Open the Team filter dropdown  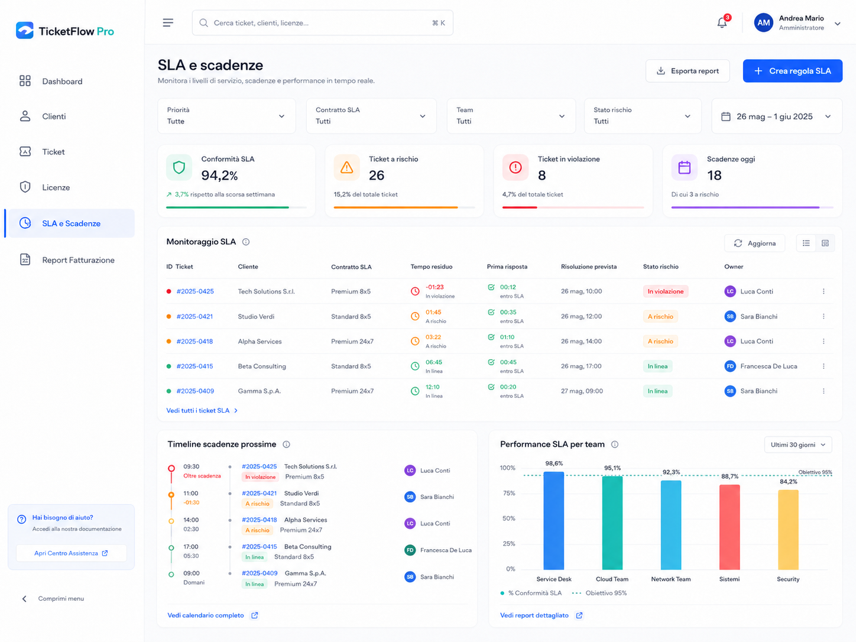pos(511,116)
